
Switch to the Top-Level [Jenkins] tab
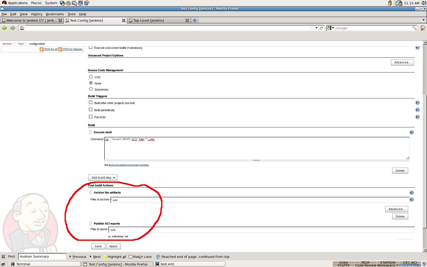pos(159,20)
